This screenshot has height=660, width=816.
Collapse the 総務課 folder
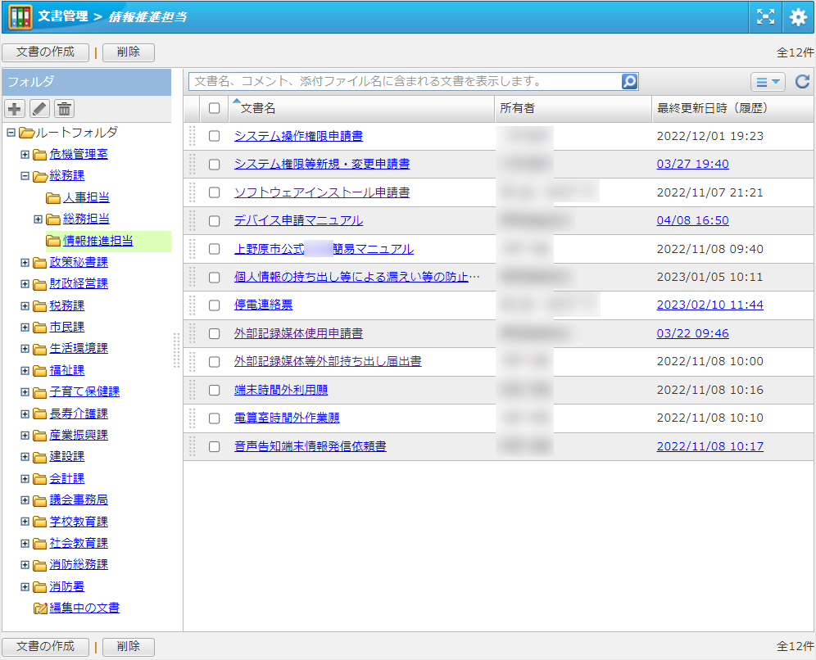[25, 175]
